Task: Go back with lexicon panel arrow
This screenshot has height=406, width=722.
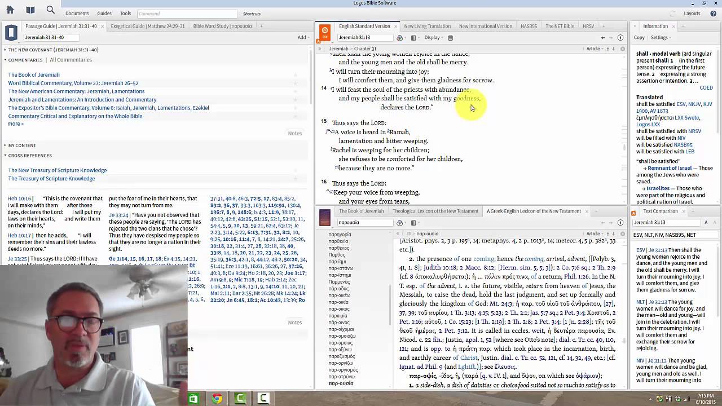Action: (x=602, y=223)
